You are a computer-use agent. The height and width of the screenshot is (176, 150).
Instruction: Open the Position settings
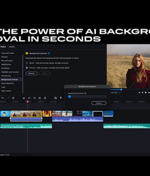[x=4, y=57]
